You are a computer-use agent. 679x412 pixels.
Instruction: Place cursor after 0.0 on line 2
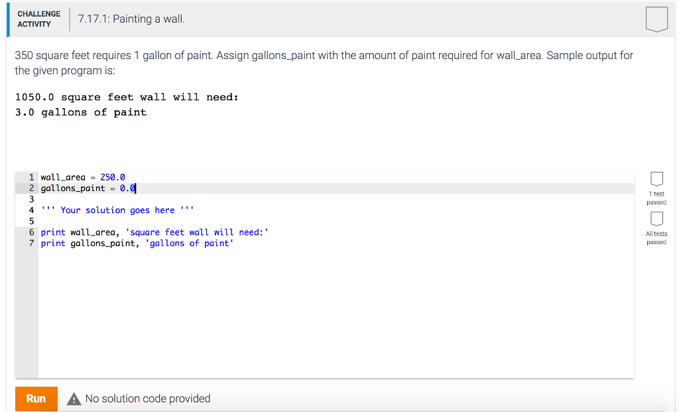point(135,188)
